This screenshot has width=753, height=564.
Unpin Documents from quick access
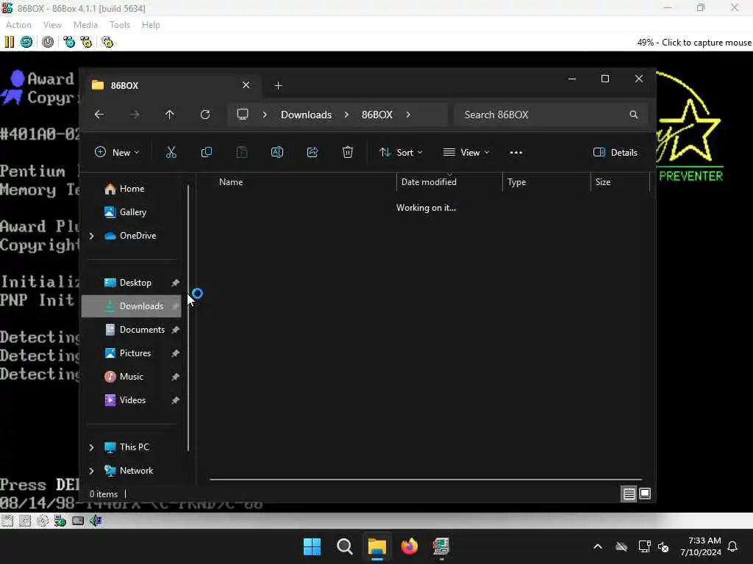pos(175,330)
